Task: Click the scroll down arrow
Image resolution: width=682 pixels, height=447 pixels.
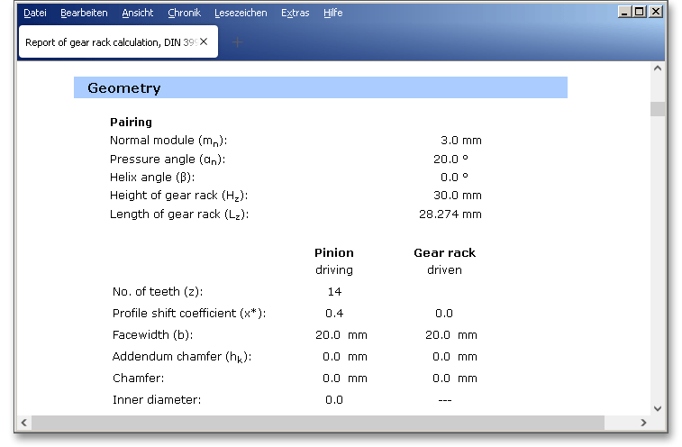Action: coord(658,407)
